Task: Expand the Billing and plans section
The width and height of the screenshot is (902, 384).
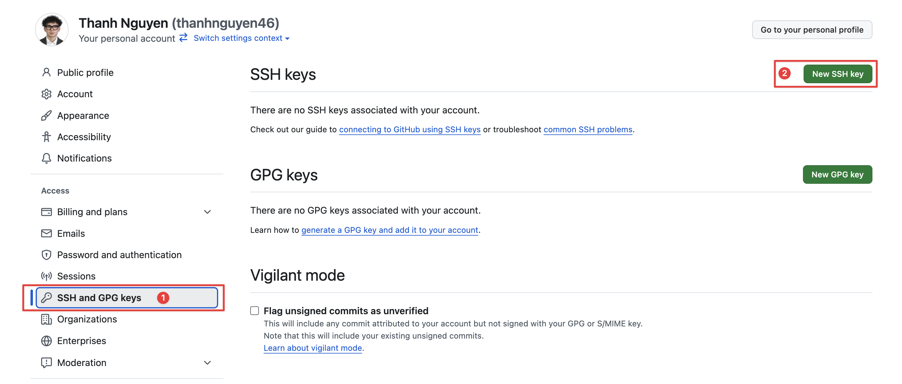Action: pos(207,212)
